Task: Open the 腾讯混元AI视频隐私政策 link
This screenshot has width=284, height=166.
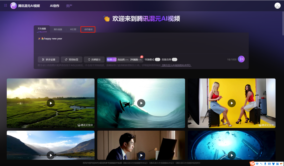Action: coord(176,65)
